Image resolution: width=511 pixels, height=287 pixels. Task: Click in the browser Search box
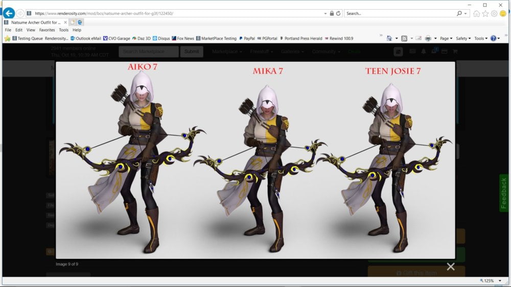pos(399,13)
